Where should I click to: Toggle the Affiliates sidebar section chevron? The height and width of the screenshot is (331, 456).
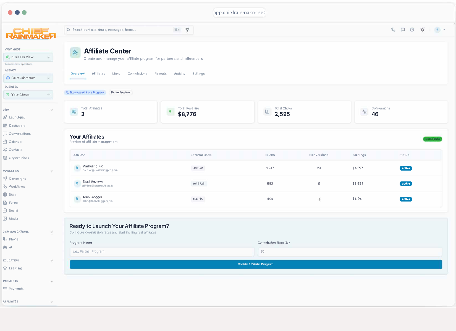click(52, 302)
